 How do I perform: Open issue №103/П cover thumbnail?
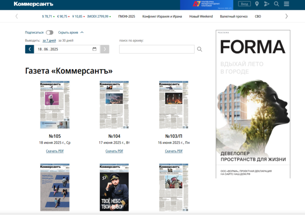[x=174, y=105]
